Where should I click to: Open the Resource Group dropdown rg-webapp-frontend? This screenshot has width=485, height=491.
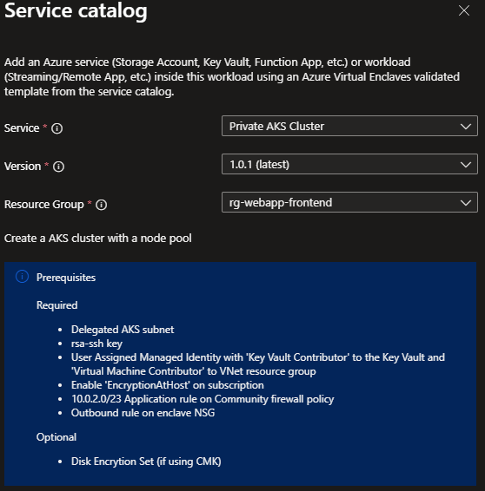coord(349,202)
